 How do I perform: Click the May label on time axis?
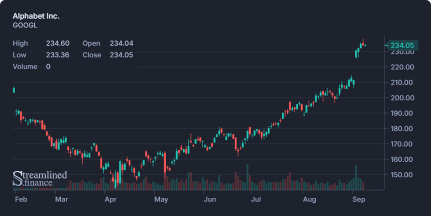(161, 199)
